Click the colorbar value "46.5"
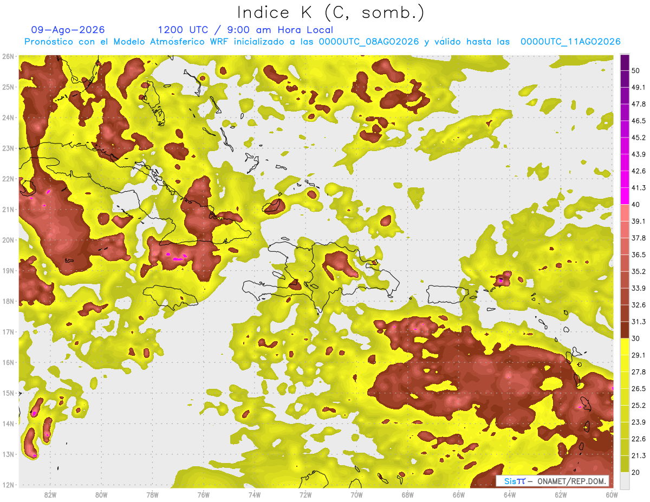 coord(639,120)
